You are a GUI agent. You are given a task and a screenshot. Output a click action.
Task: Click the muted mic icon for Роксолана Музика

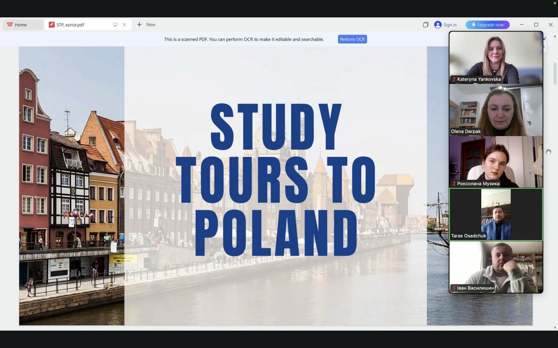tap(454, 184)
